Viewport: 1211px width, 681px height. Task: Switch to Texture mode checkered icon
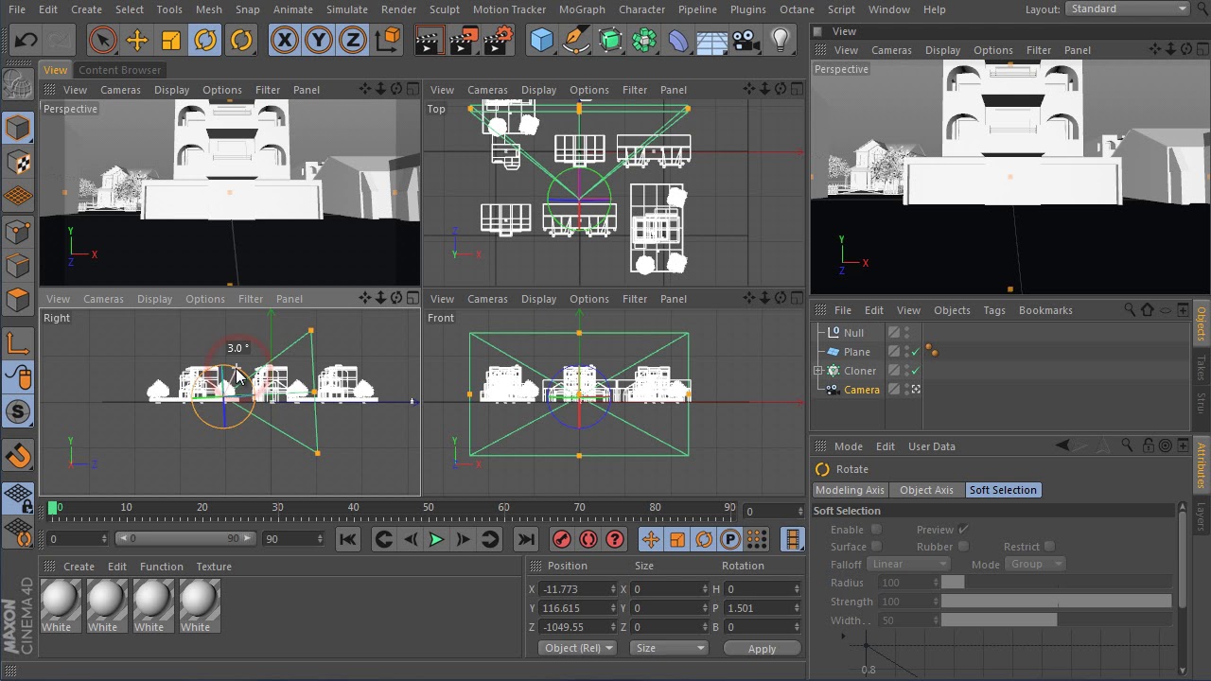click(18, 162)
